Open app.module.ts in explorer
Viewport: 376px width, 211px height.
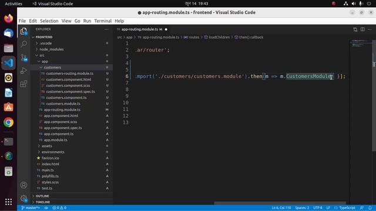coord(55,140)
